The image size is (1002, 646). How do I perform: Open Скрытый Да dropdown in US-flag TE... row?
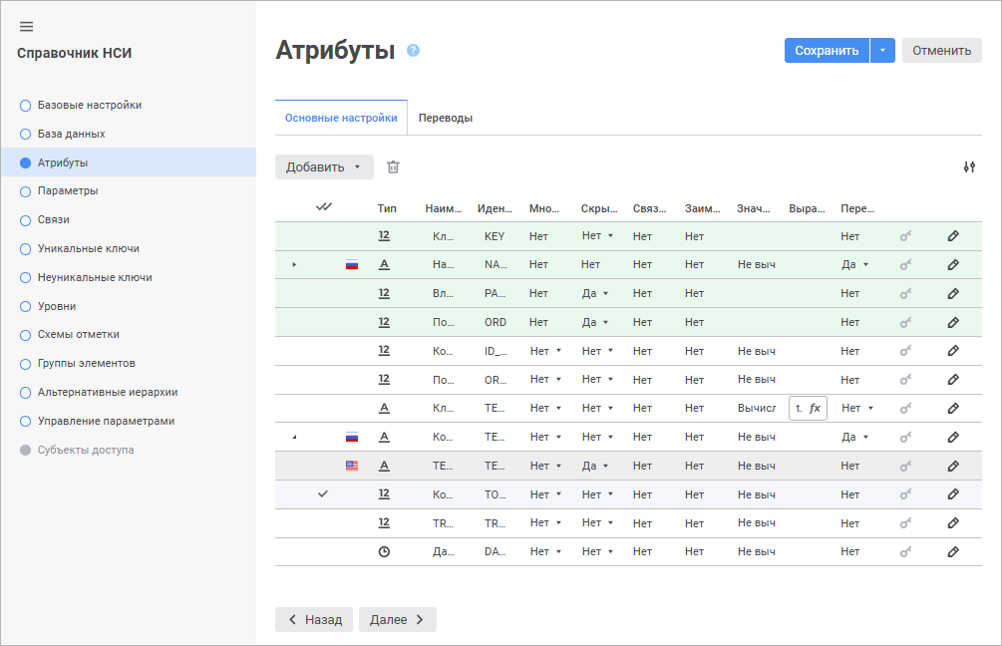[595, 466]
